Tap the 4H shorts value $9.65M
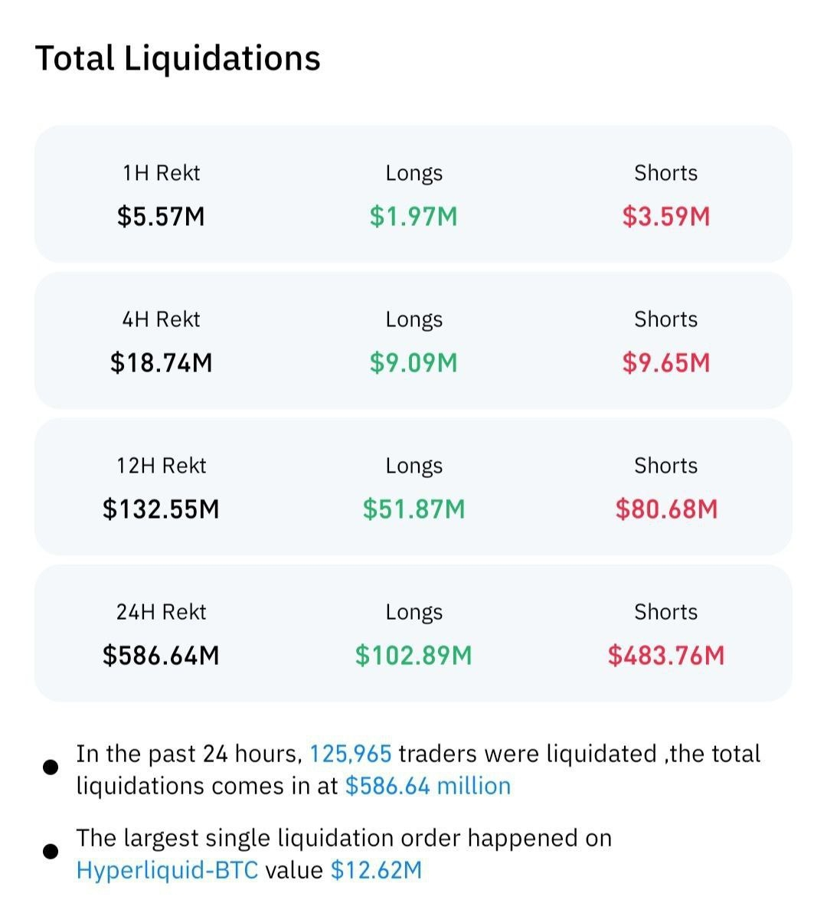 (665, 362)
